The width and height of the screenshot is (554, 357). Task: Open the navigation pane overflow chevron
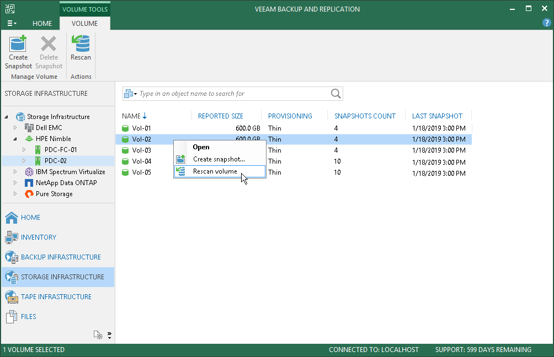109,335
